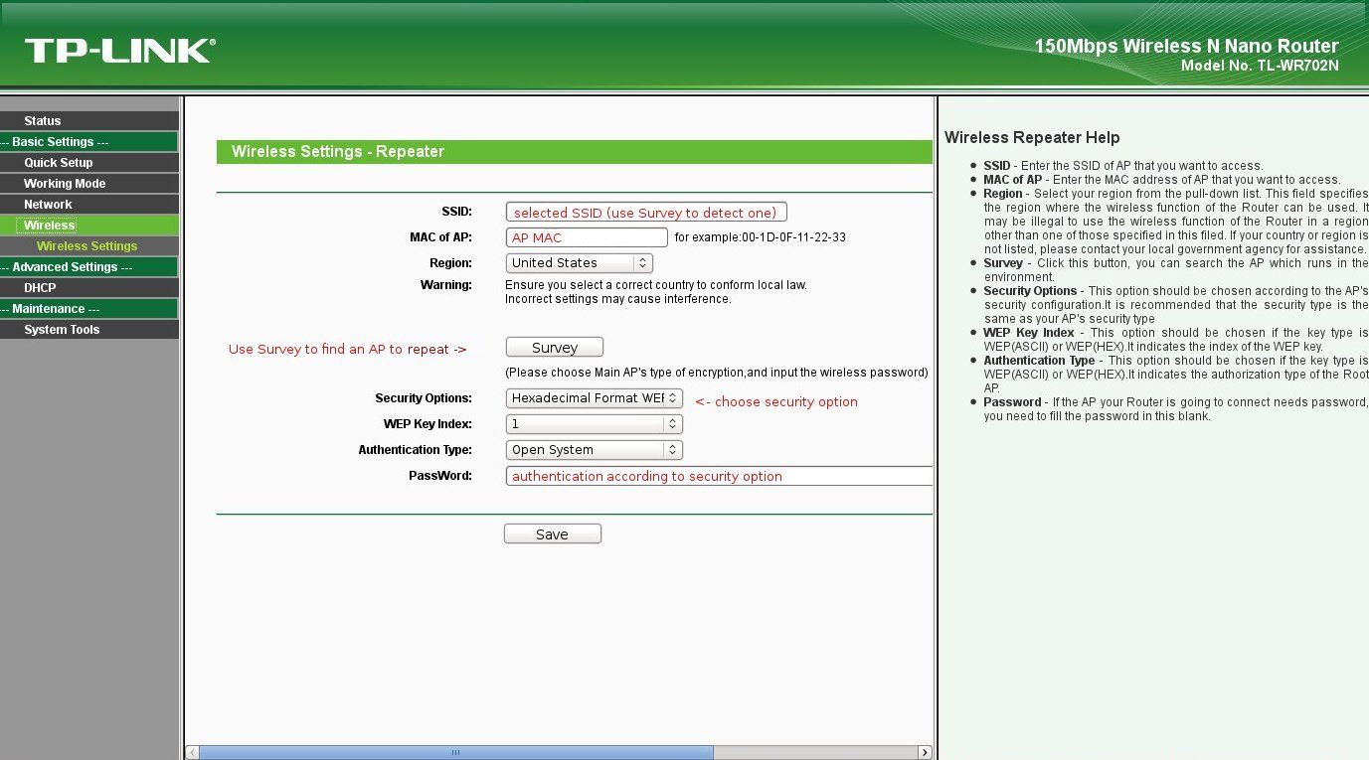Click the horizontal scrollbar left arrow
Image resolution: width=1369 pixels, height=760 pixels.
[193, 753]
